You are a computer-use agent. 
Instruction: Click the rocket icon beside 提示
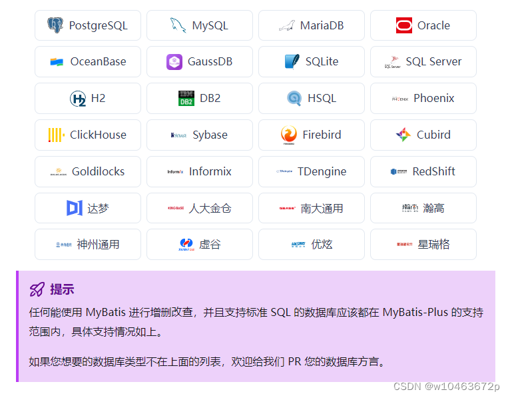pos(37,289)
